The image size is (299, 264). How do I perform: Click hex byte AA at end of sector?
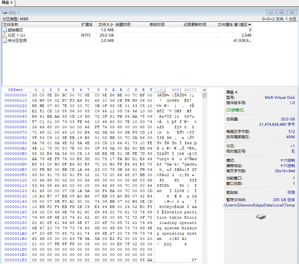[x=150, y=260]
